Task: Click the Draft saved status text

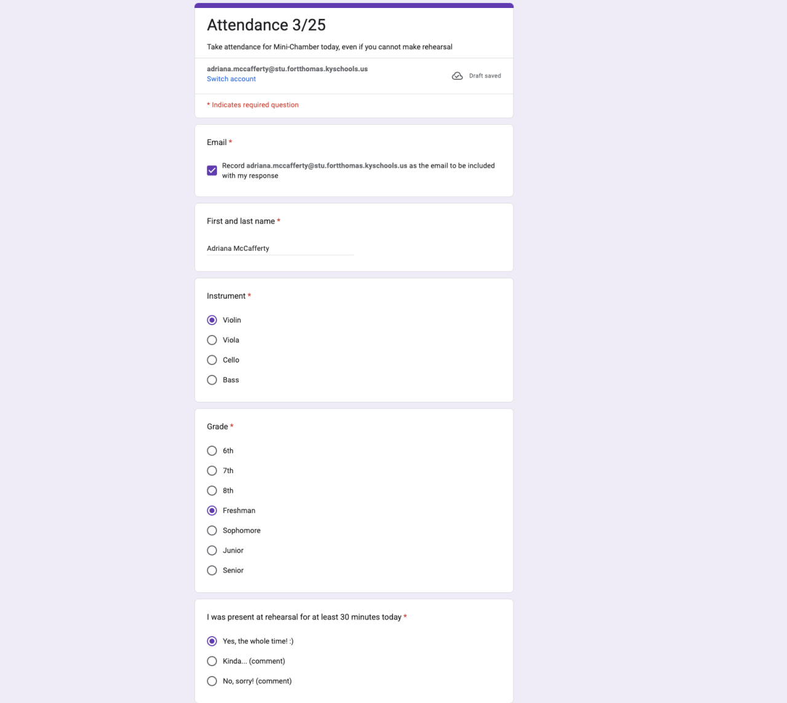Action: point(485,76)
